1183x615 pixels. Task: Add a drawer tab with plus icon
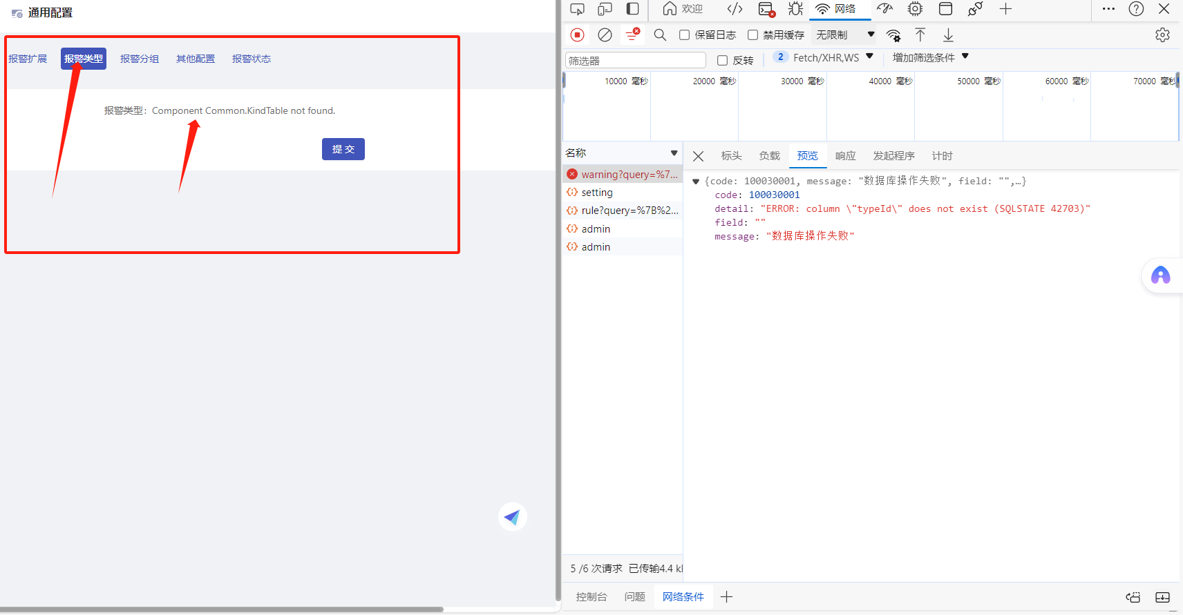tap(726, 597)
